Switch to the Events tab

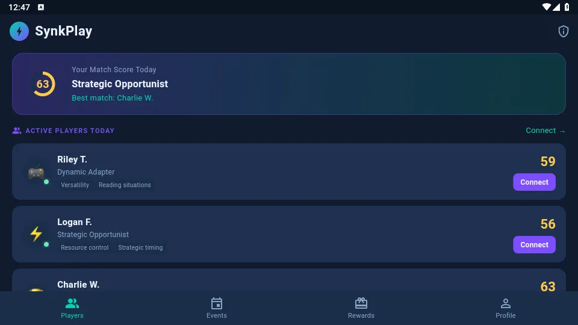tap(217, 308)
